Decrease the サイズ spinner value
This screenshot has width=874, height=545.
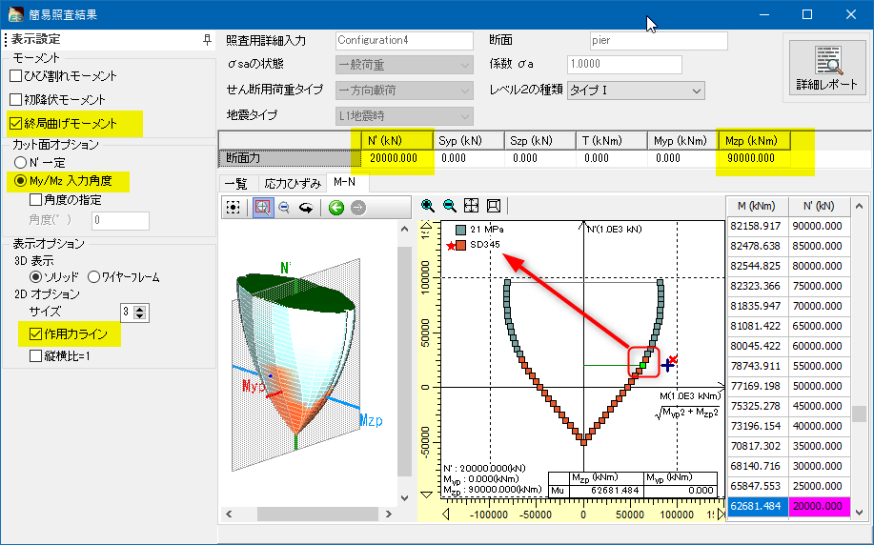tap(140, 316)
